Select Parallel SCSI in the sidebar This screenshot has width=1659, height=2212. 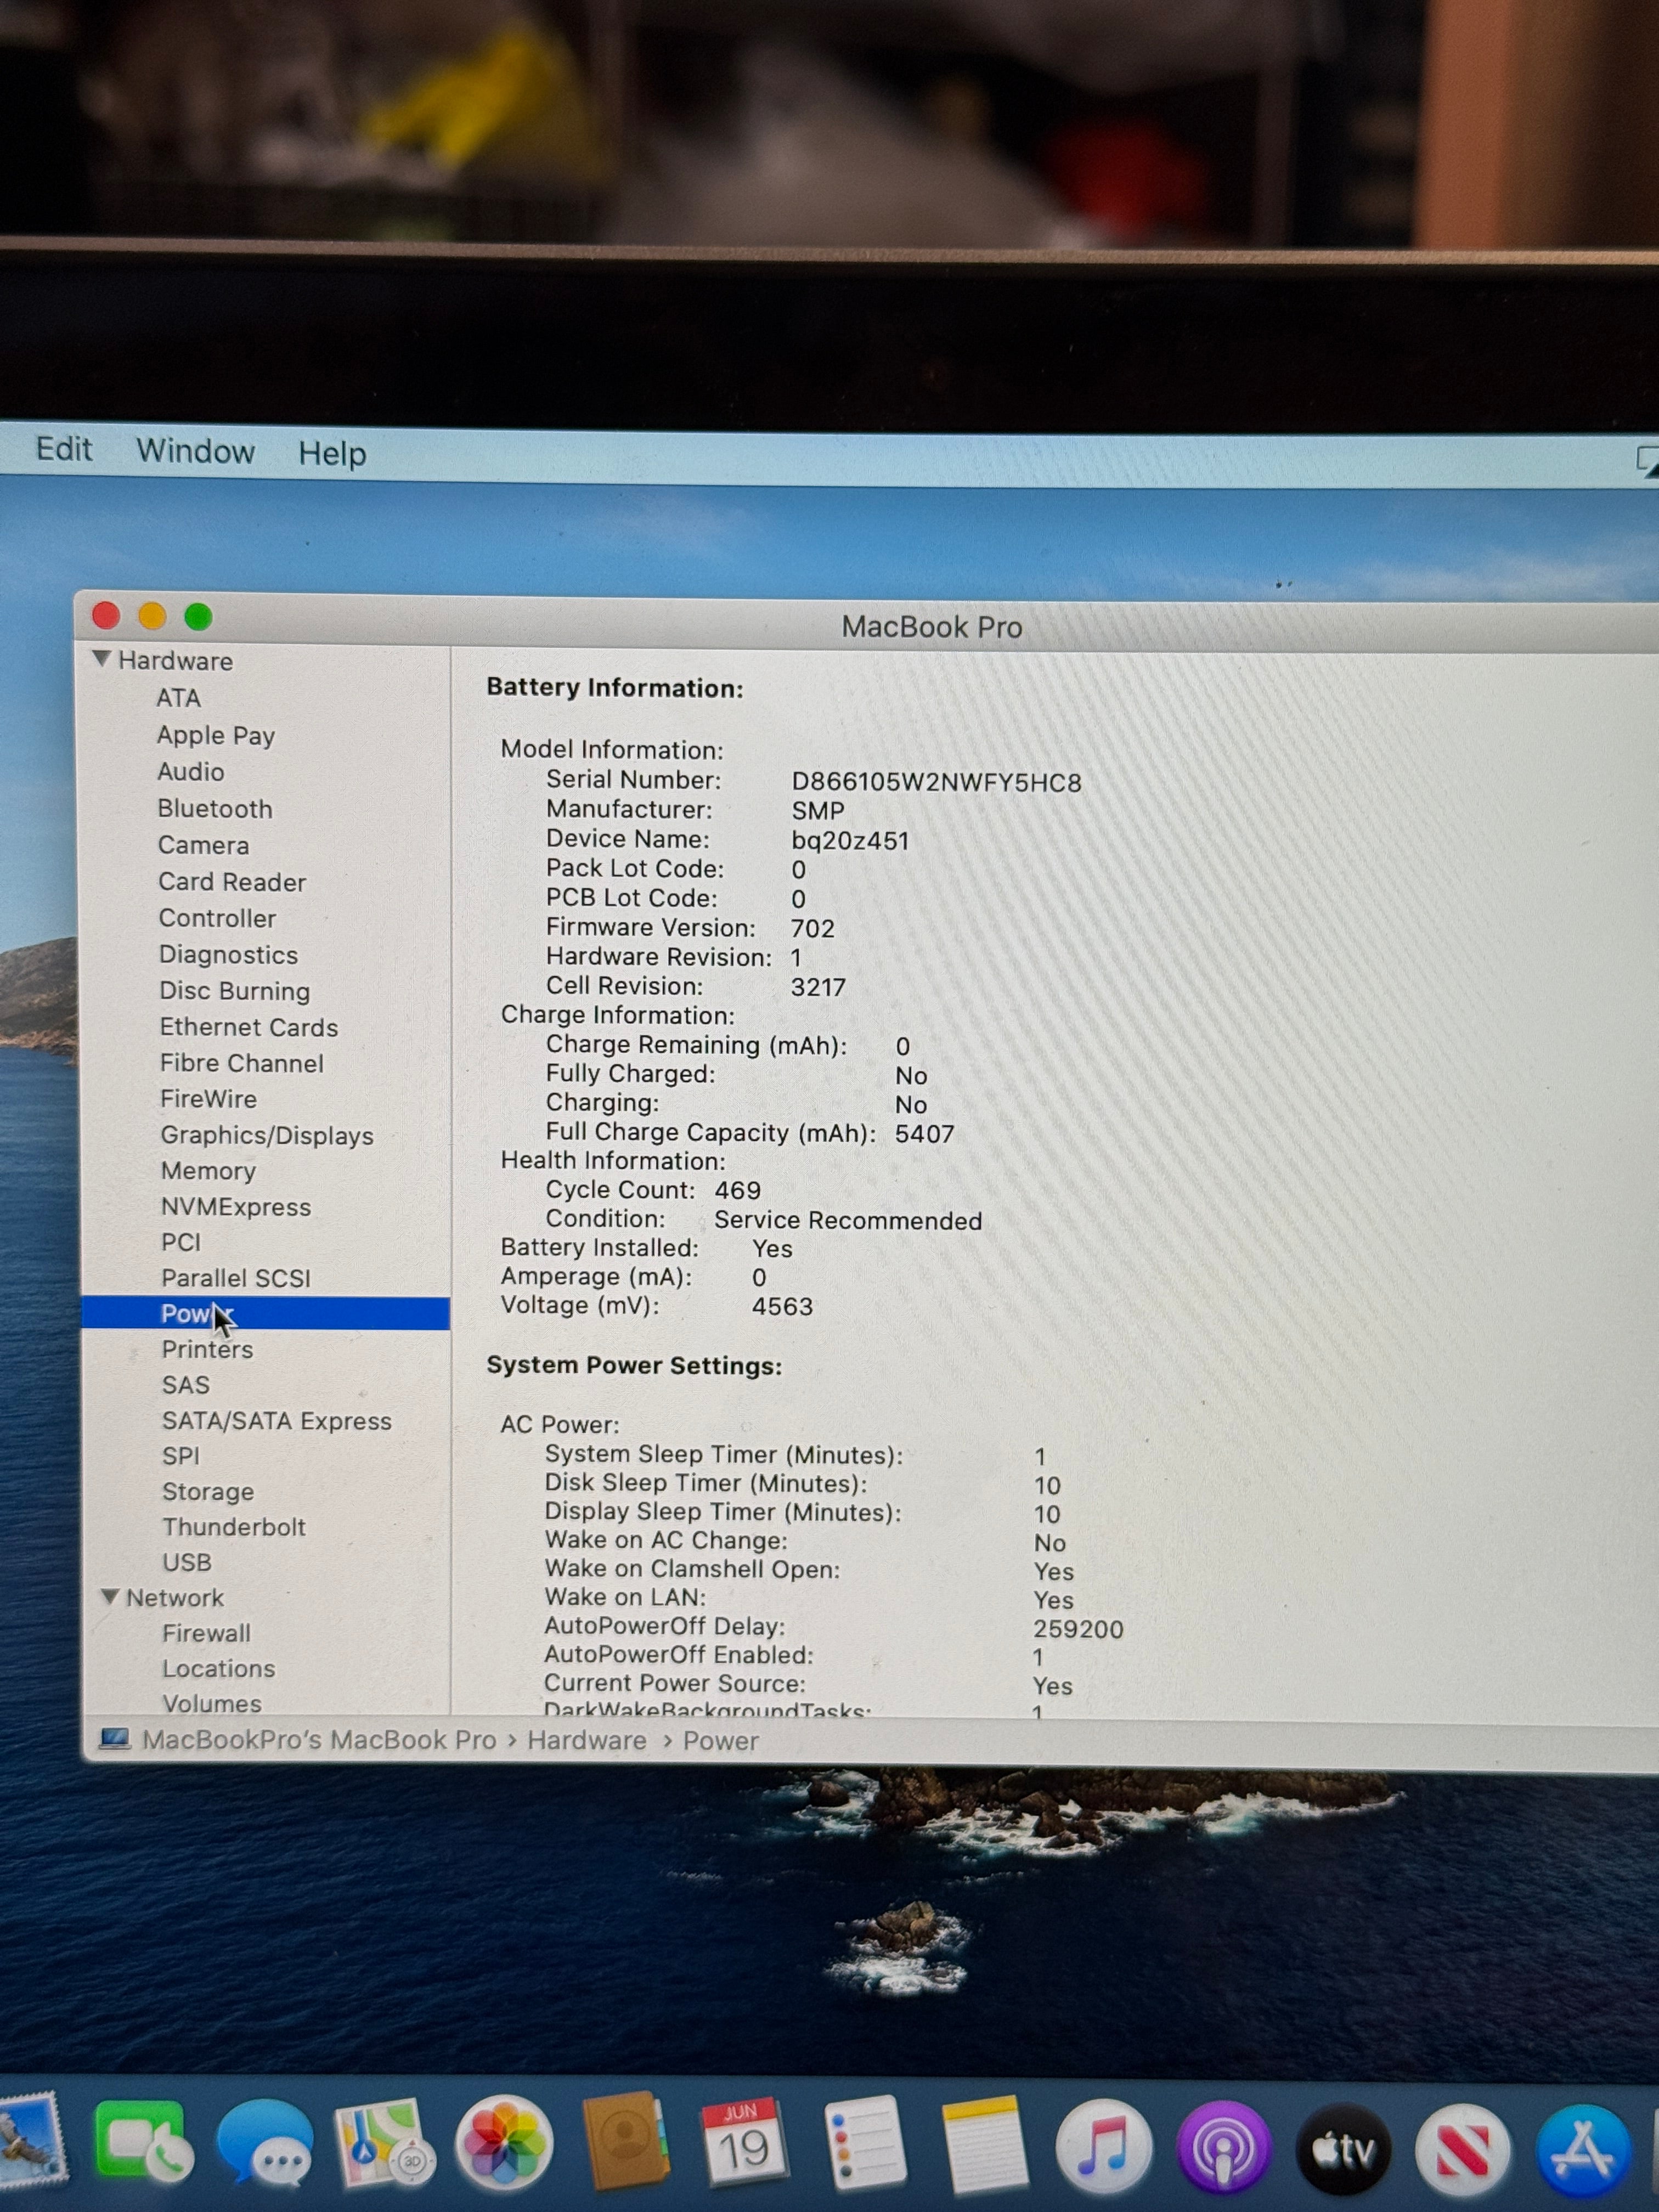click(x=236, y=1278)
